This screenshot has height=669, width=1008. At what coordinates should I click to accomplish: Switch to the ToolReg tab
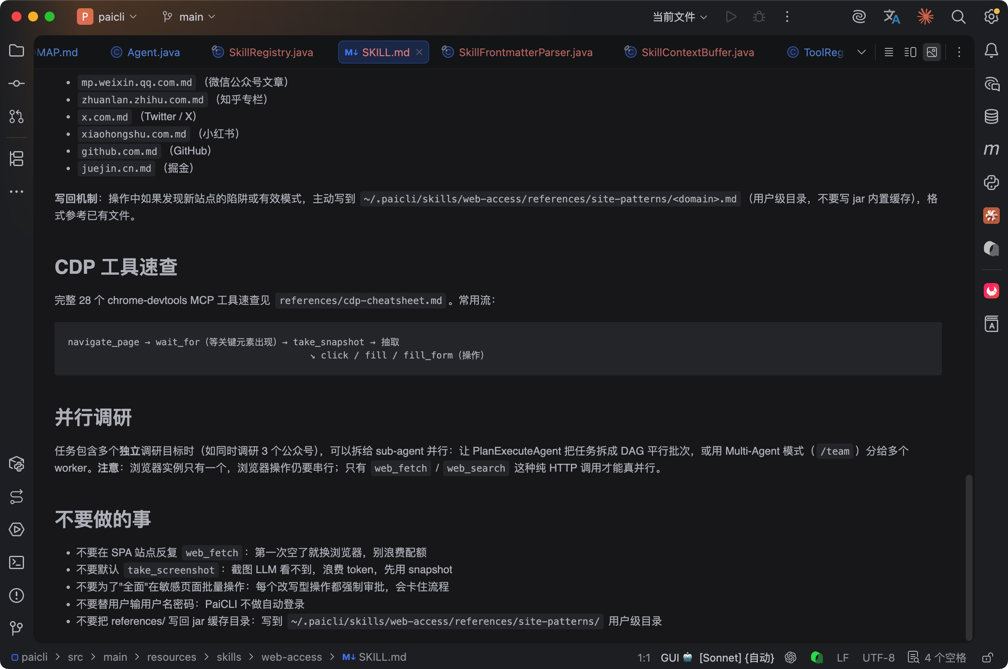click(x=815, y=52)
